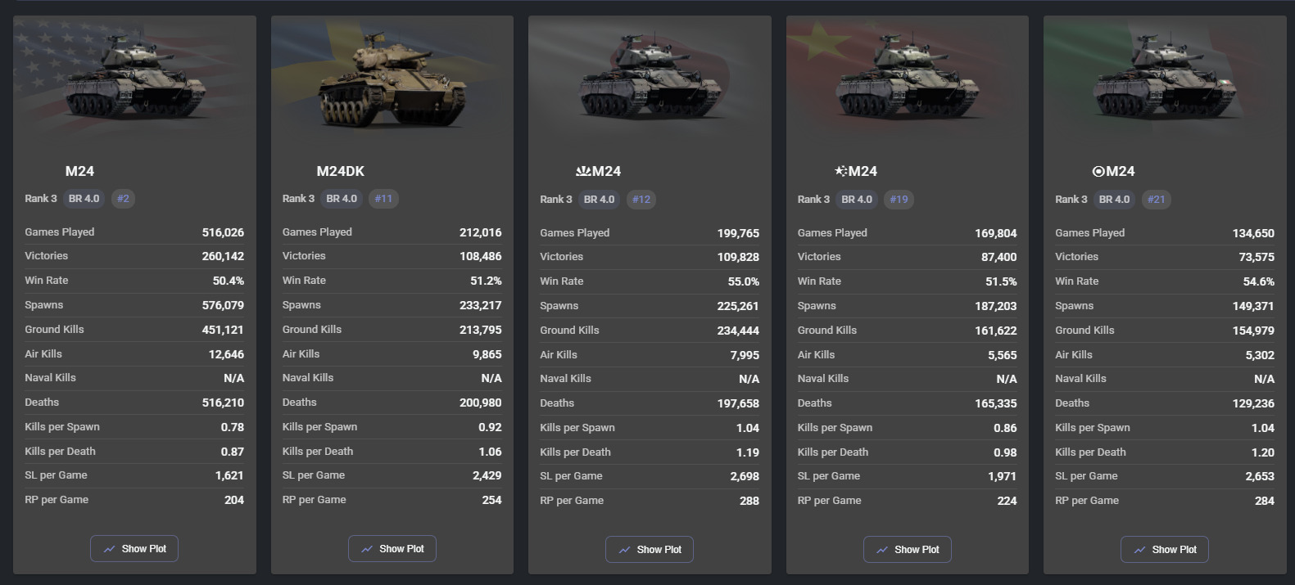Image resolution: width=1295 pixels, height=585 pixels.
Task: Click the American M24 vehicle title
Action: (x=79, y=171)
